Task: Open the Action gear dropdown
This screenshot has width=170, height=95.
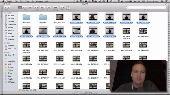Action: pyautogui.click(x=42, y=7)
